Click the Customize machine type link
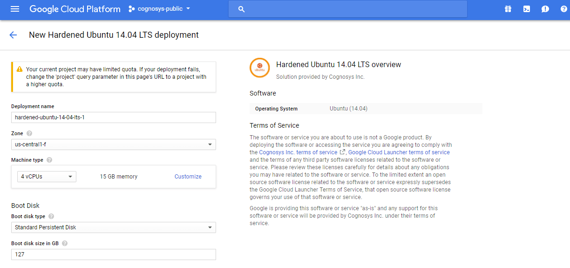This screenshot has width=570, height=268. (x=188, y=177)
